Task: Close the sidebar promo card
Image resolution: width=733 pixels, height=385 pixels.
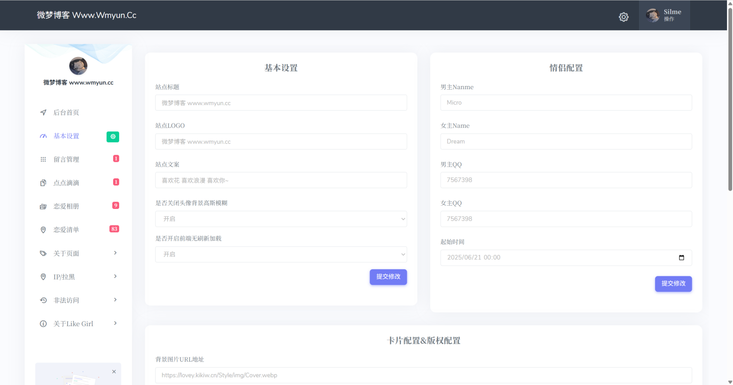Action: 114,372
